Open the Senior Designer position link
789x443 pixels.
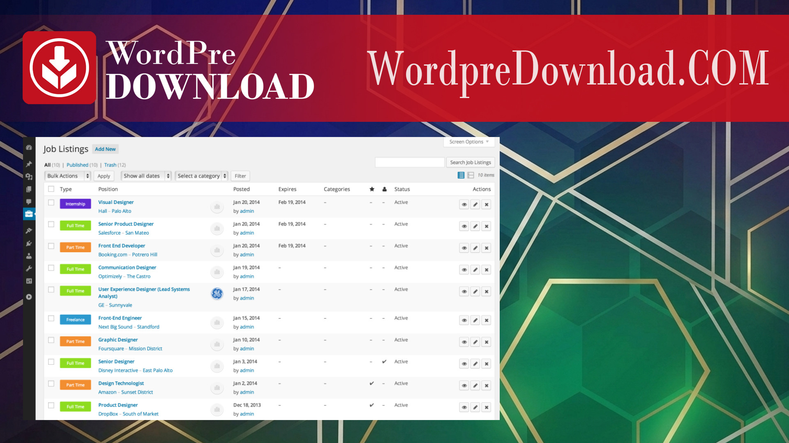coord(116,361)
